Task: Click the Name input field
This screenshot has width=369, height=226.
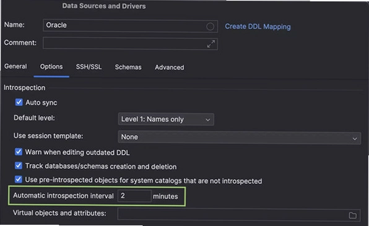Action: [130, 25]
